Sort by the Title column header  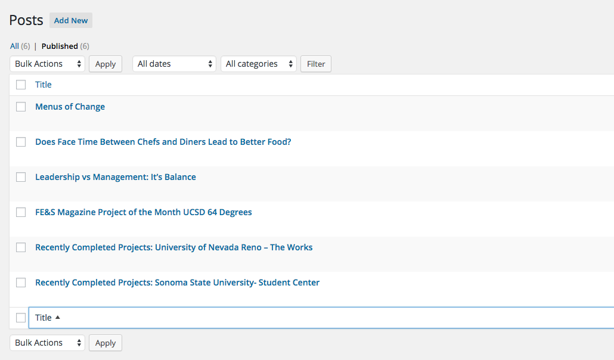click(x=44, y=85)
